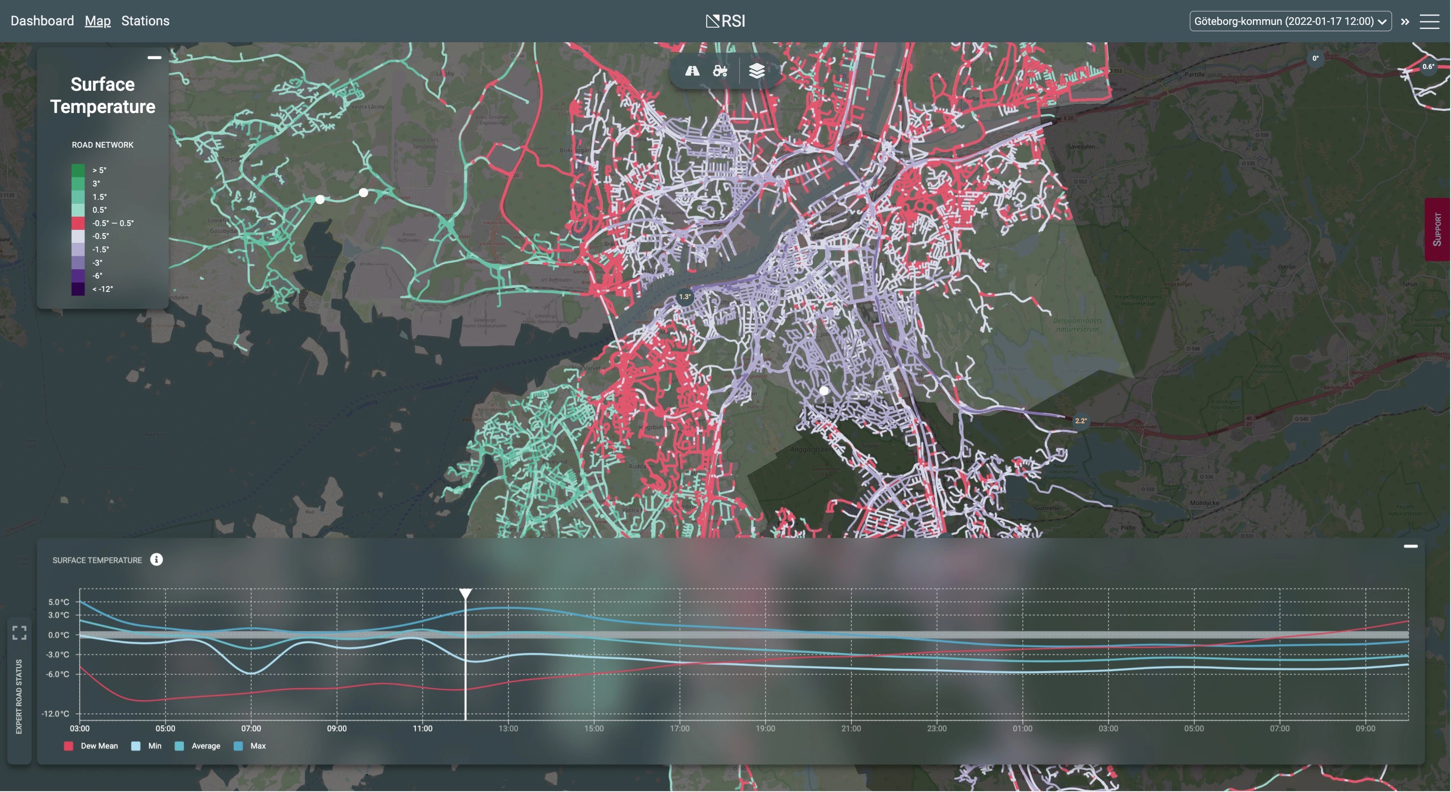Open the Stations page
The height and width of the screenshot is (792, 1451).
pos(145,21)
